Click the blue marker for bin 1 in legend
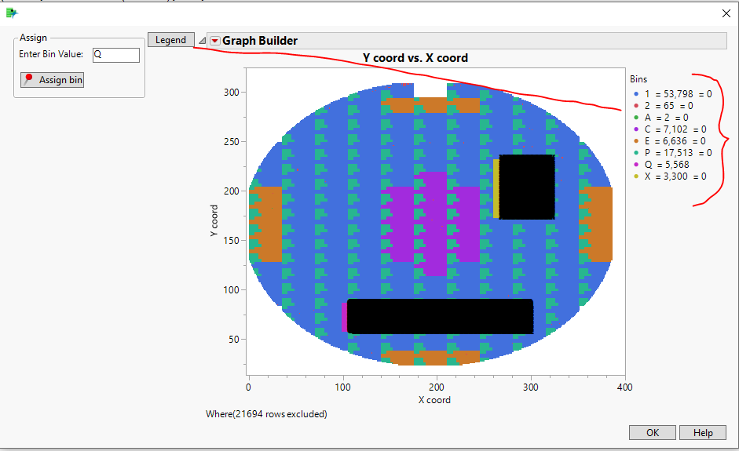Screen dimensions: 739x451 tap(636, 94)
